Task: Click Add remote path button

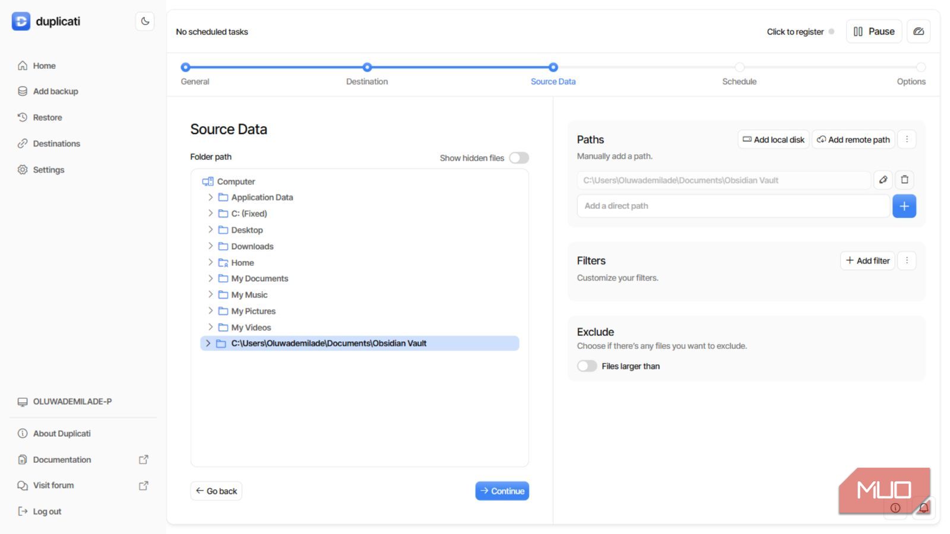Action: pos(853,139)
